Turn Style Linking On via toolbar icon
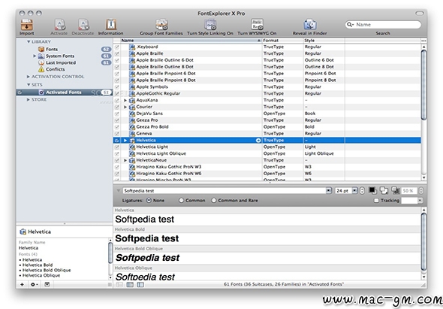Image resolution: width=443 pixels, height=309 pixels. tap(210, 25)
